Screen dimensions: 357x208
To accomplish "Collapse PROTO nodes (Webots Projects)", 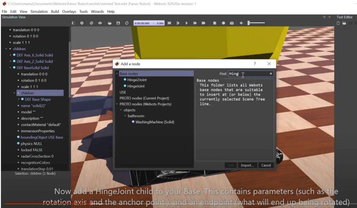I will (x=117, y=104).
